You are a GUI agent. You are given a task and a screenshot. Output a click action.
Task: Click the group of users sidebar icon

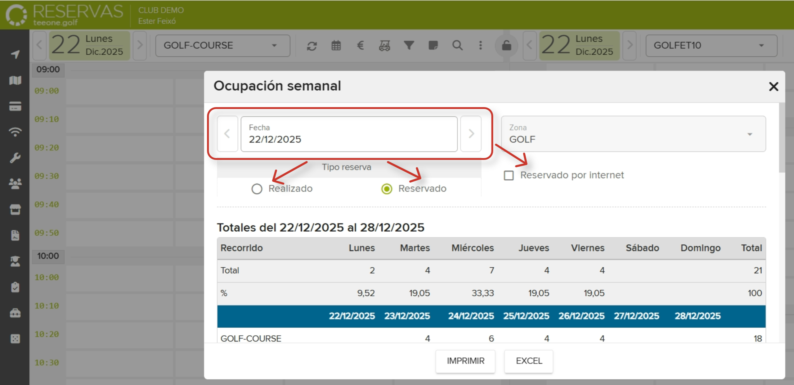(x=15, y=183)
